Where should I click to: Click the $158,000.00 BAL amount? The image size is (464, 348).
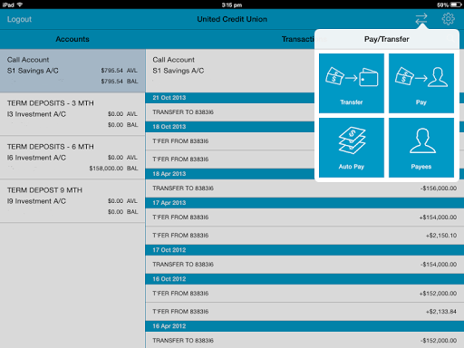[113, 169]
